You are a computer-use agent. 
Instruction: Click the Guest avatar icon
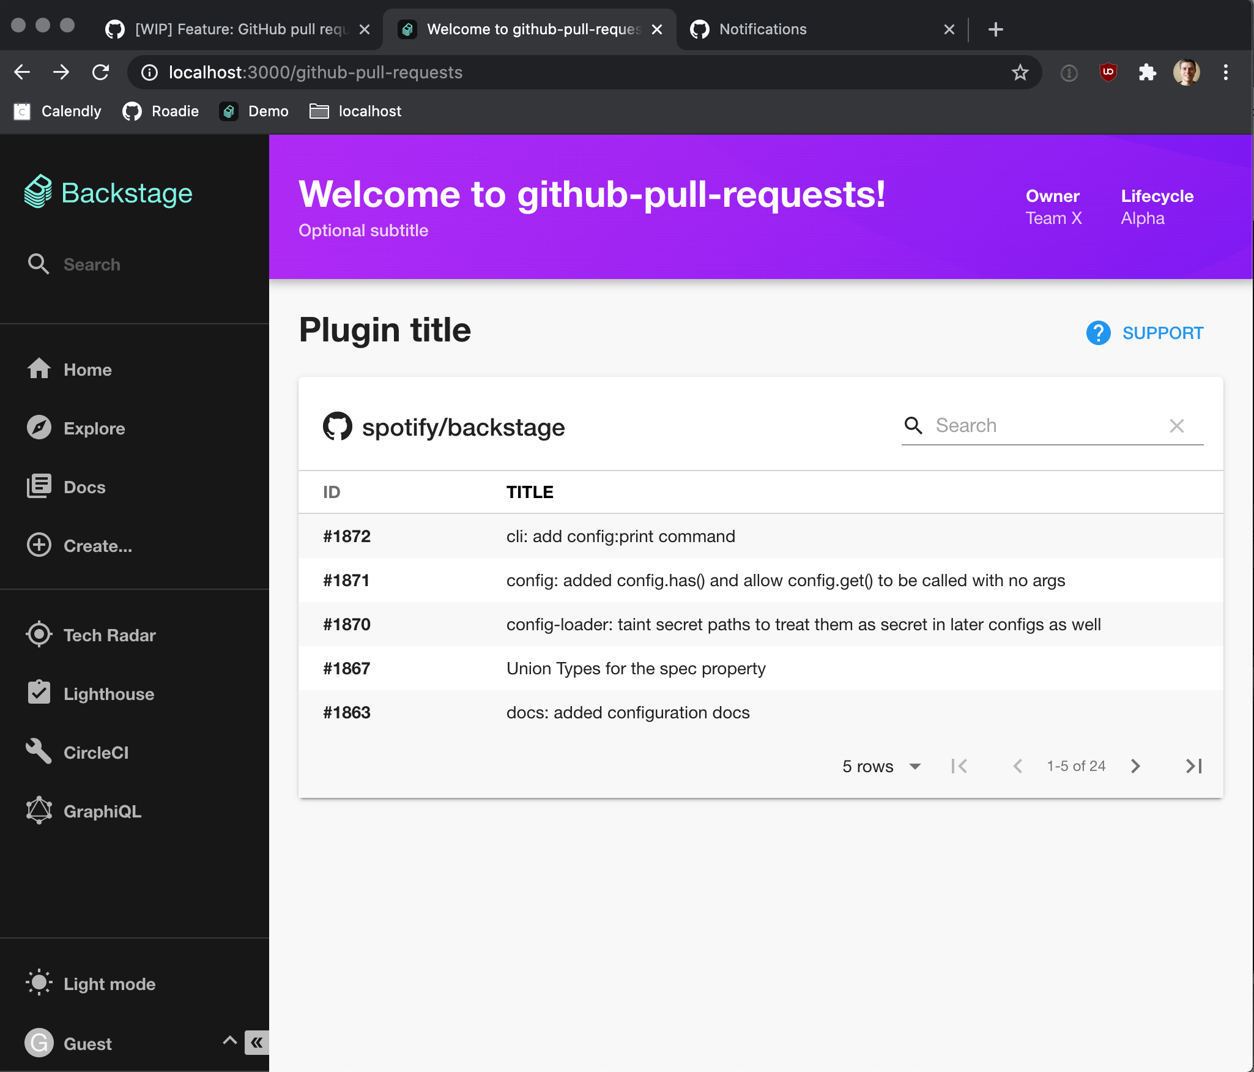39,1043
